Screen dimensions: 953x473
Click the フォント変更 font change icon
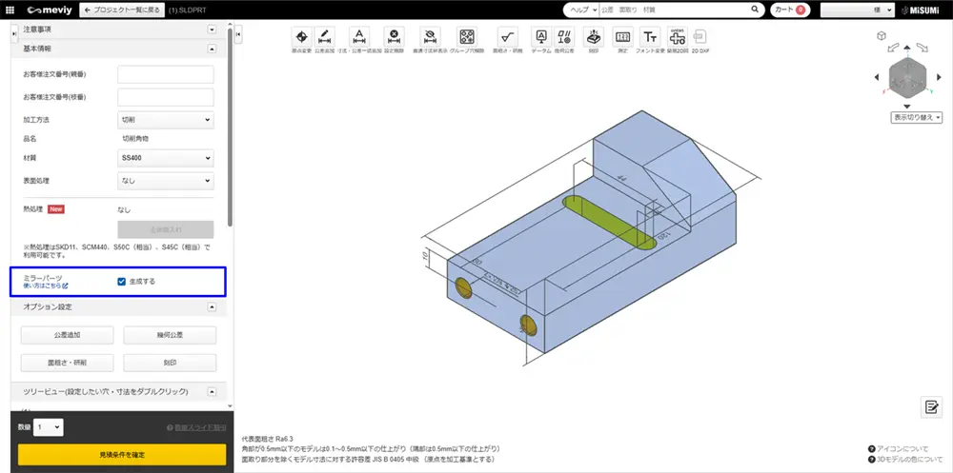pyautogui.click(x=649, y=37)
